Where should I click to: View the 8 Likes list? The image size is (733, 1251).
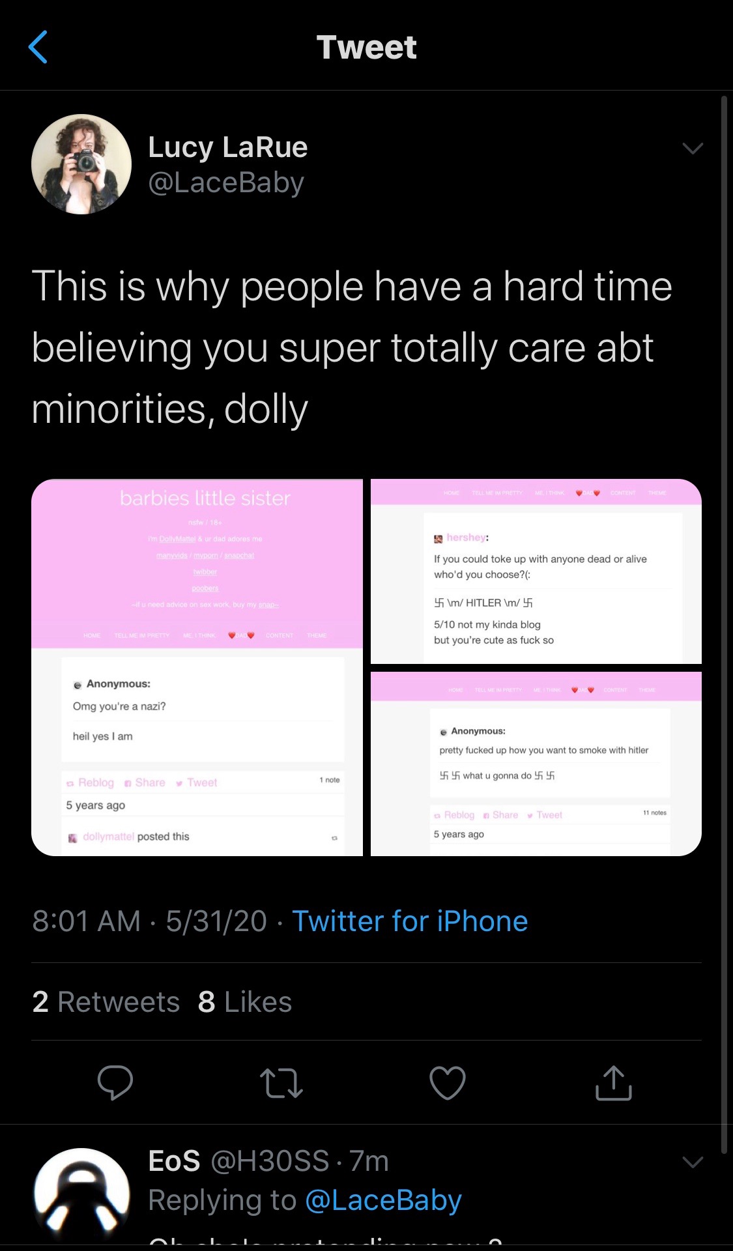[245, 1002]
